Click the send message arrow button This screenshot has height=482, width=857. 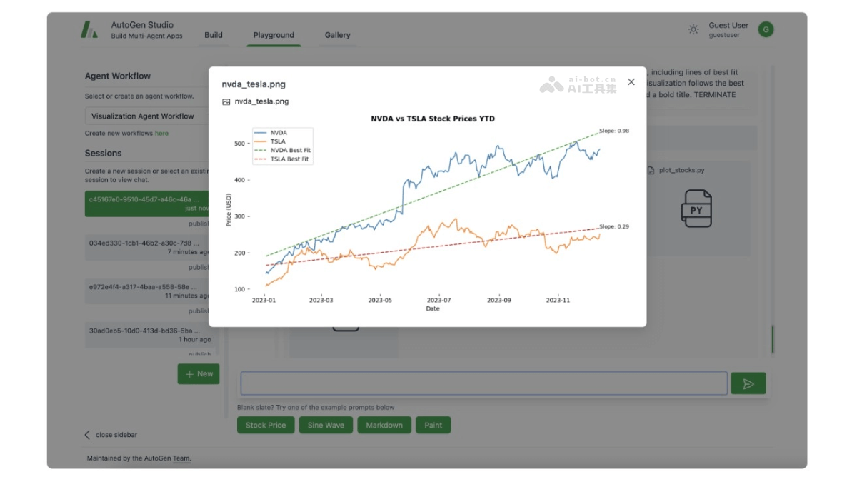pyautogui.click(x=748, y=384)
